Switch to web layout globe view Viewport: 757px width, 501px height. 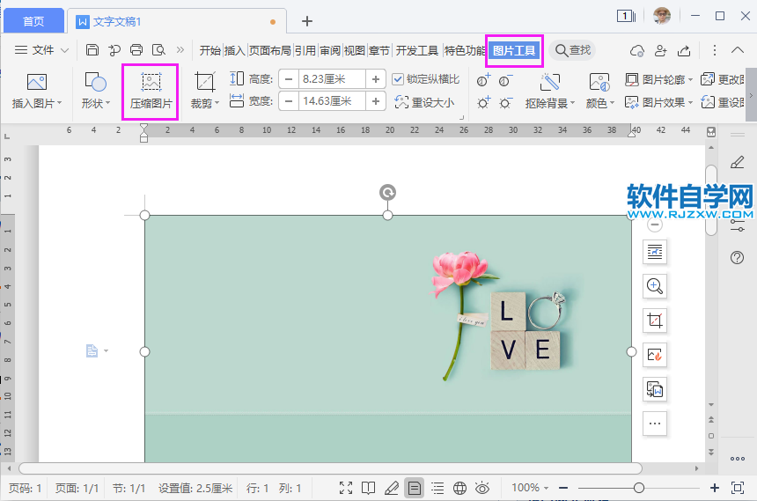(x=459, y=488)
